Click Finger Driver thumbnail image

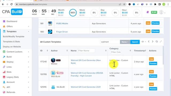(x=50, y=32)
